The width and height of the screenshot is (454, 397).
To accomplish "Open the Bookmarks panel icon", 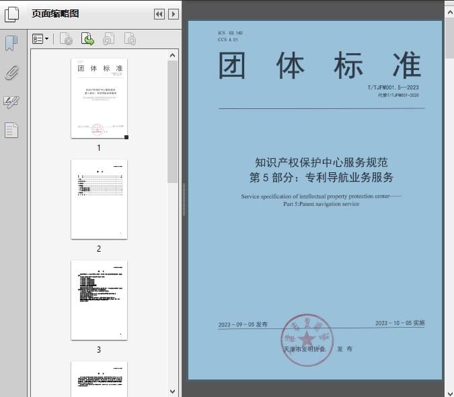I will (11, 44).
